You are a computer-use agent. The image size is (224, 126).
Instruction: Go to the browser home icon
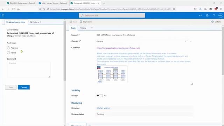[19, 9]
